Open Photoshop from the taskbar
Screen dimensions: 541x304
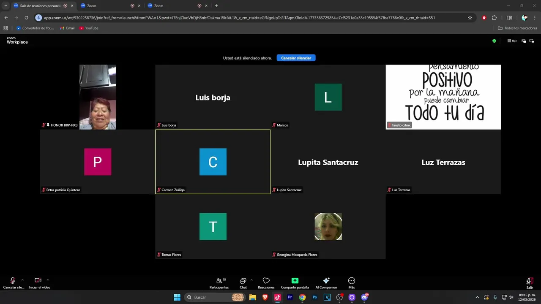click(x=315, y=297)
